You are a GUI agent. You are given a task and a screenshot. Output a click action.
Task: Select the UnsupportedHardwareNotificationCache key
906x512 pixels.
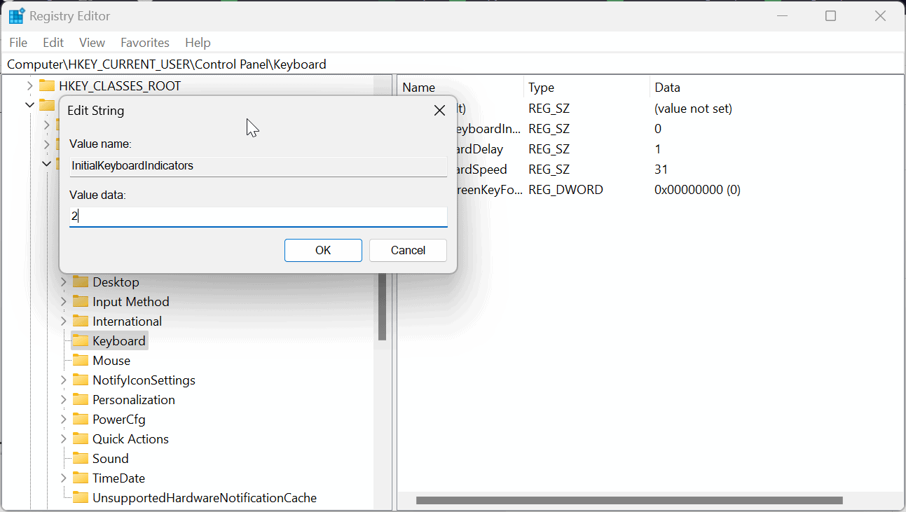pos(205,498)
